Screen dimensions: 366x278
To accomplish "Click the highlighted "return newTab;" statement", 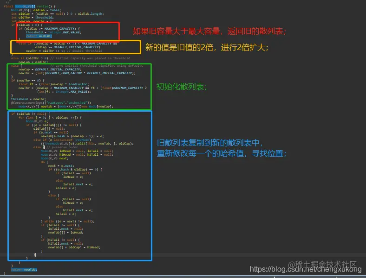I will click(x=24, y=270).
